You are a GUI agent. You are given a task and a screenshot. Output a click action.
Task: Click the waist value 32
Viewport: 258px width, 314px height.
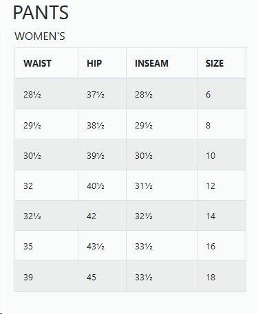click(28, 186)
